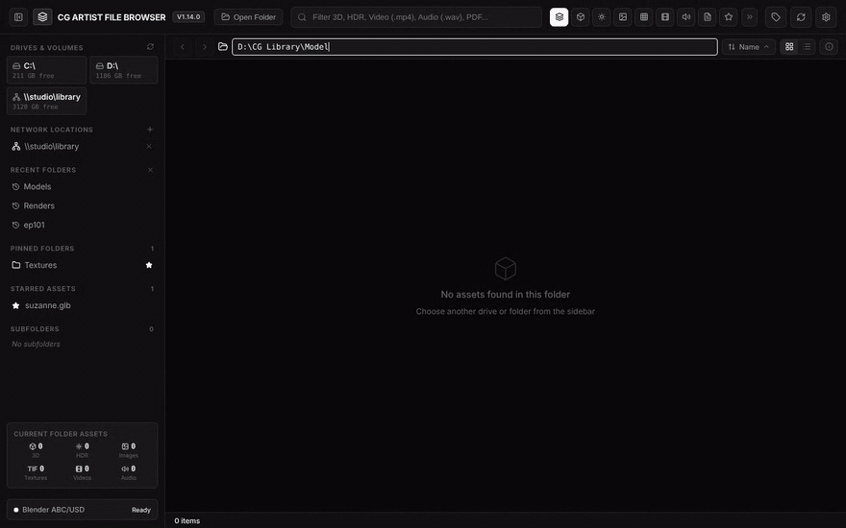This screenshot has width=846, height=528.
Task: Click the "No subfolders" text
Action: [x=37, y=345]
